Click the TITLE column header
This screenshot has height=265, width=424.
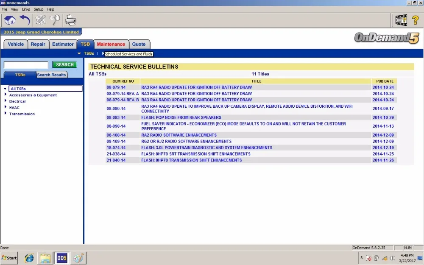[x=256, y=81]
